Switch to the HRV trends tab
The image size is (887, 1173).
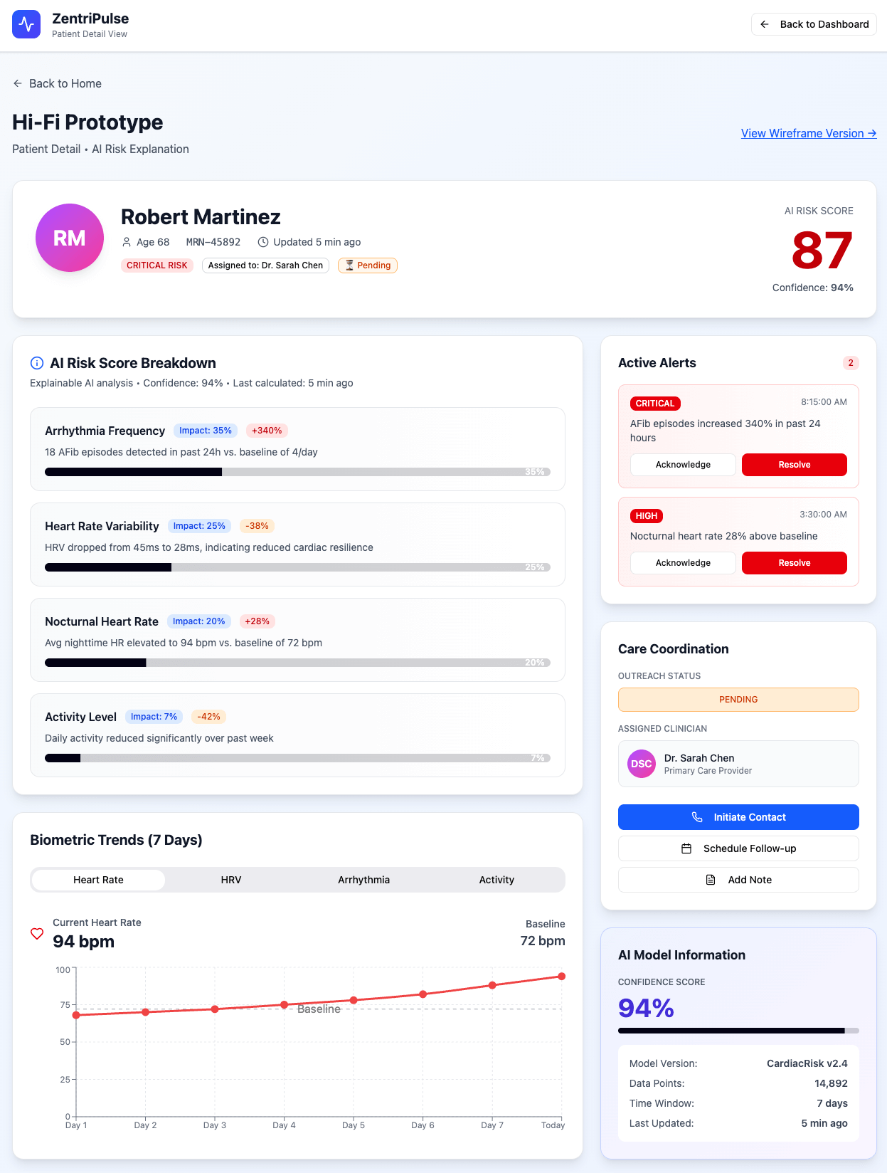click(x=231, y=880)
